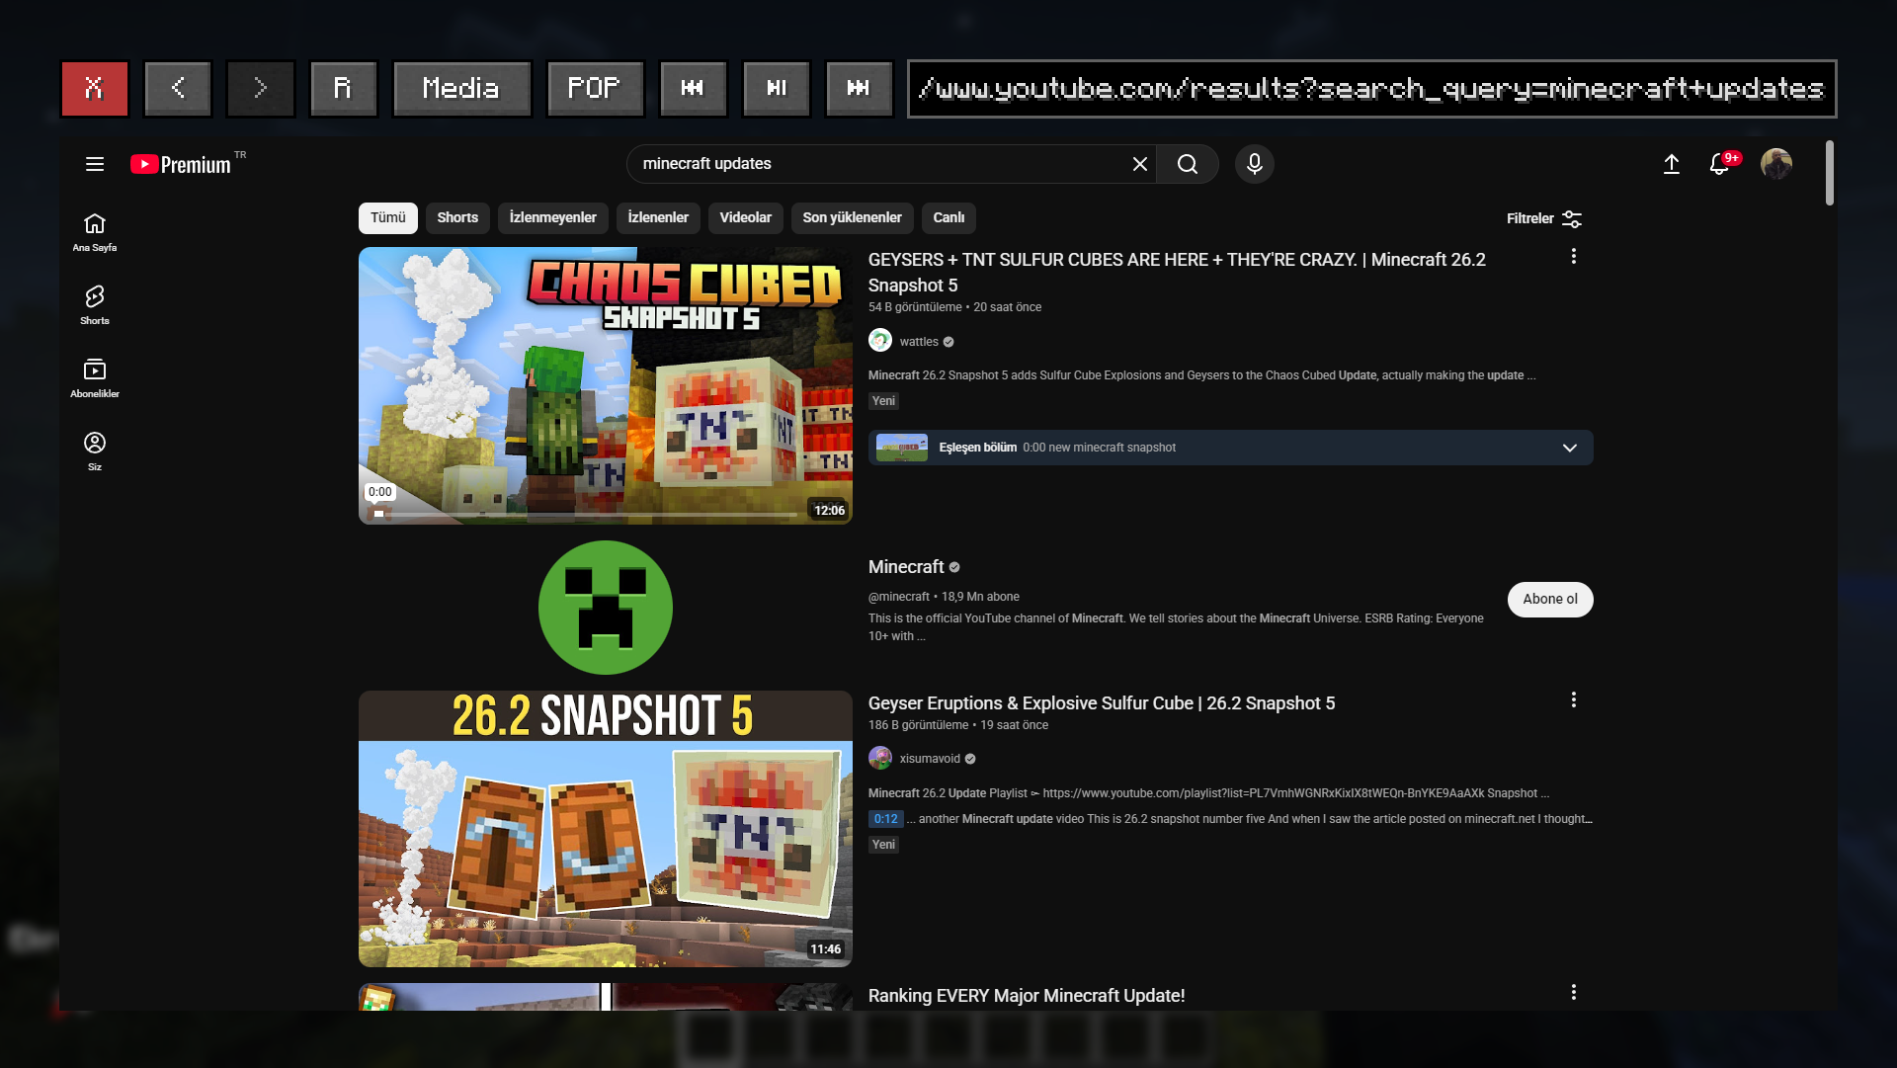The height and width of the screenshot is (1068, 1897).
Task: Open the Filtreler filter options
Action: [1544, 218]
